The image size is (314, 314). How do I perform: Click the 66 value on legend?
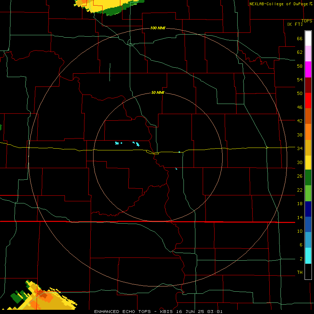coord(300,39)
